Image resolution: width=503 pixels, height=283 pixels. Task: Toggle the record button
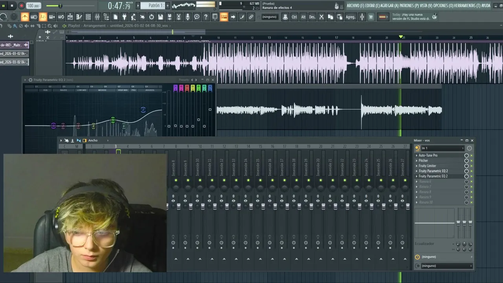[21, 6]
